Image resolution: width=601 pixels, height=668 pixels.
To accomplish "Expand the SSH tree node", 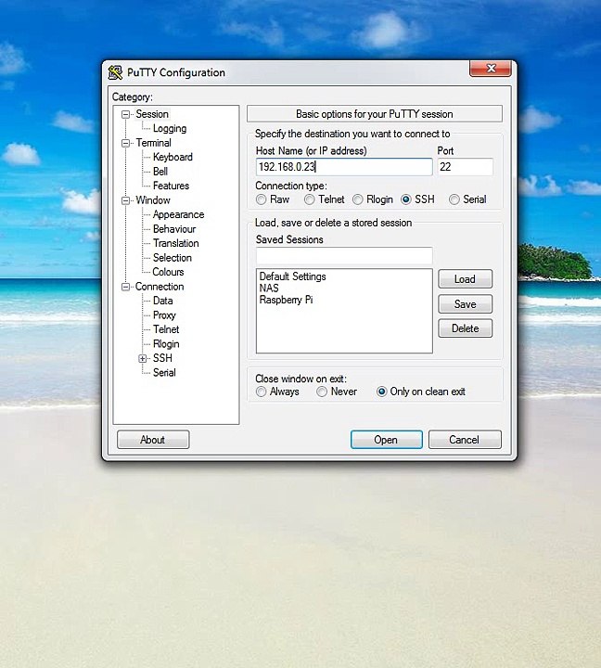I will 143,359.
